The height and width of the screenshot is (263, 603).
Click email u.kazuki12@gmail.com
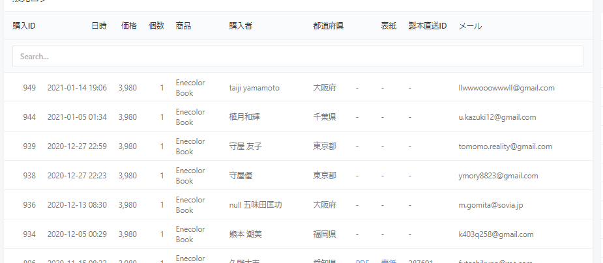(497, 117)
